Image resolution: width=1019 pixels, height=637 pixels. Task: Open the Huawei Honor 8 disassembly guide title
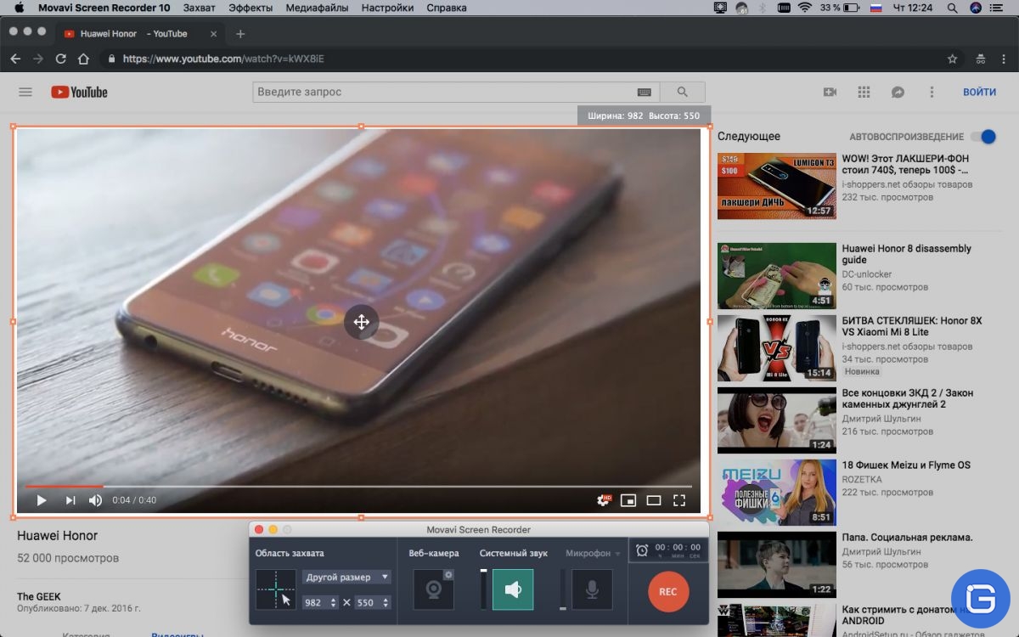point(906,254)
